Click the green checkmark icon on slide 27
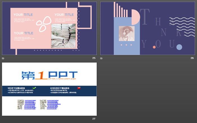197x123 pixels. [x=34, y=88]
